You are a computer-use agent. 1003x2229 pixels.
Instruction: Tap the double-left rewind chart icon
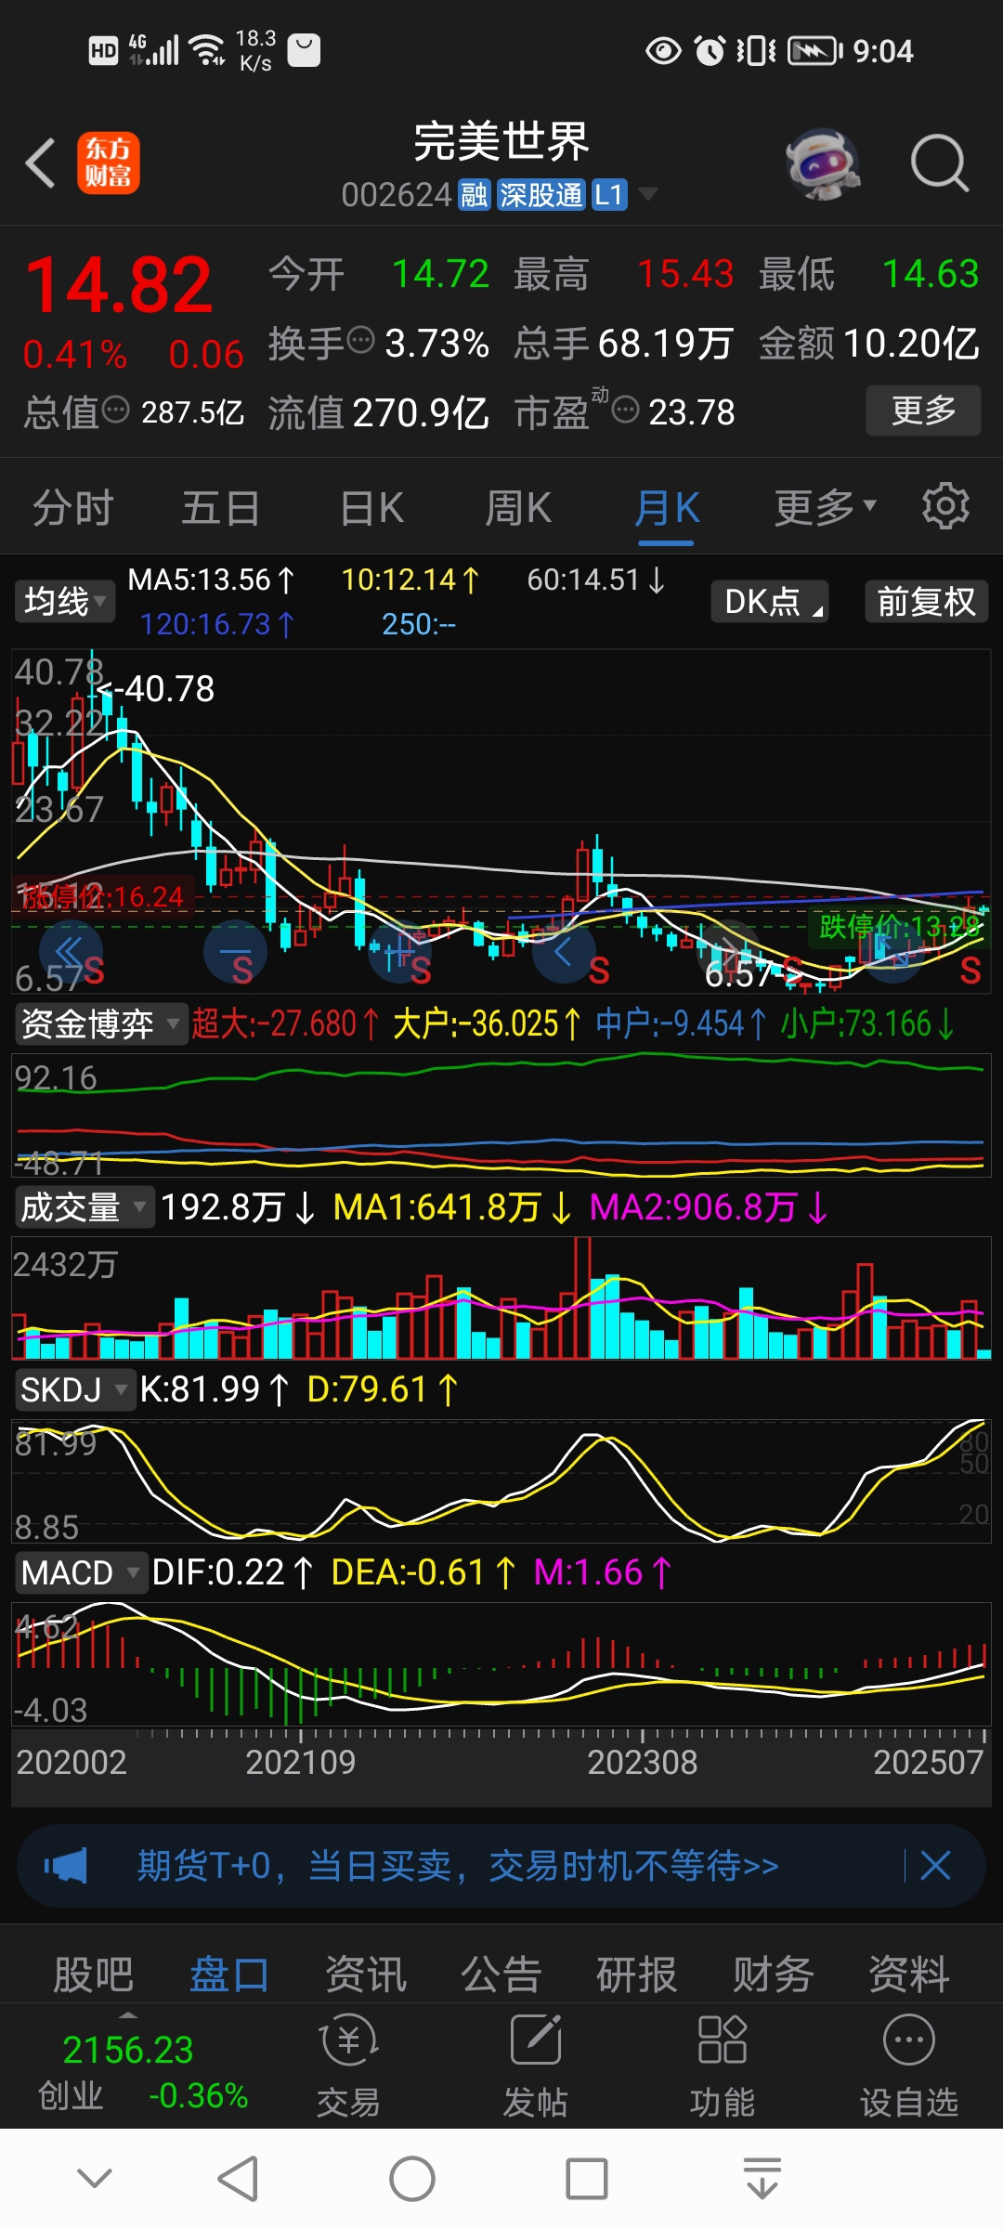(x=71, y=951)
